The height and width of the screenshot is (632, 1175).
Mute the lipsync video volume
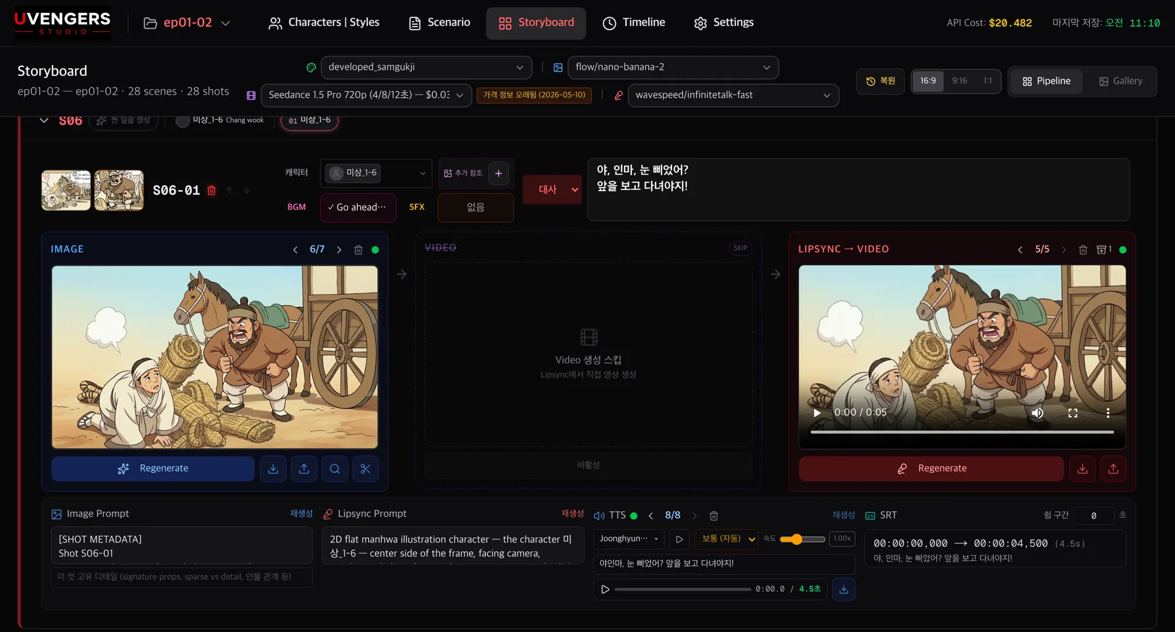coord(1038,413)
